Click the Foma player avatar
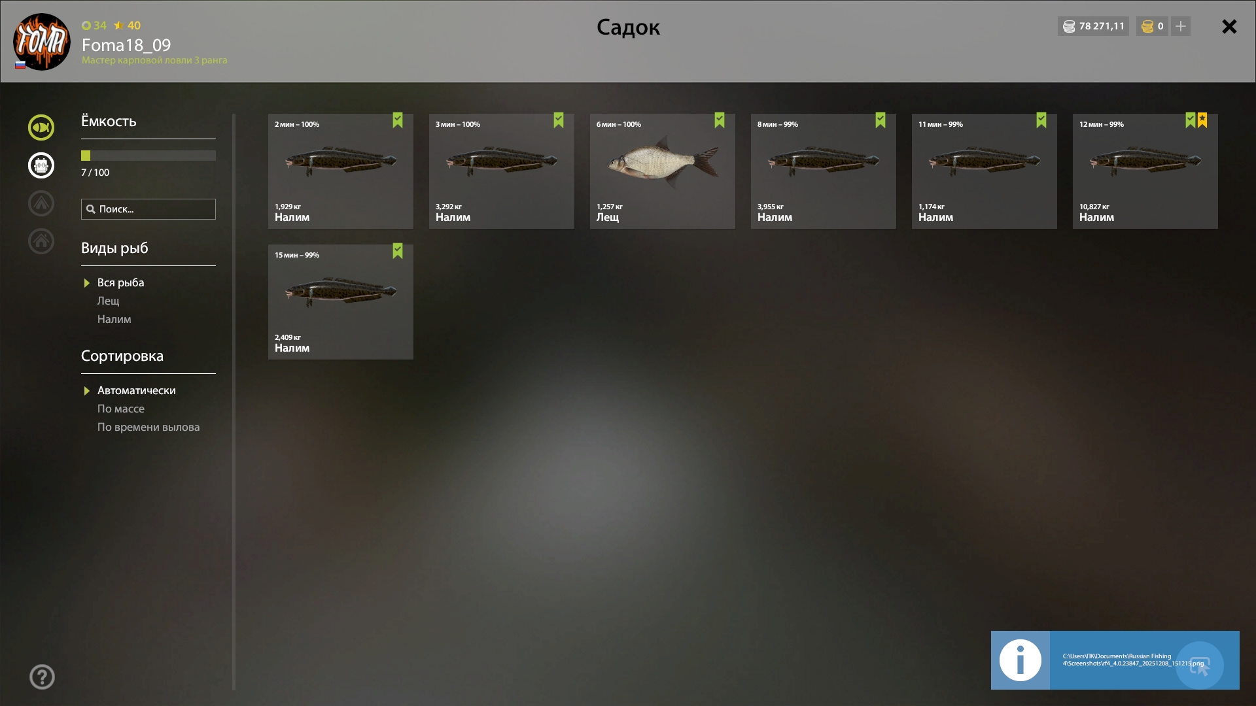The image size is (1256, 706). [x=42, y=42]
